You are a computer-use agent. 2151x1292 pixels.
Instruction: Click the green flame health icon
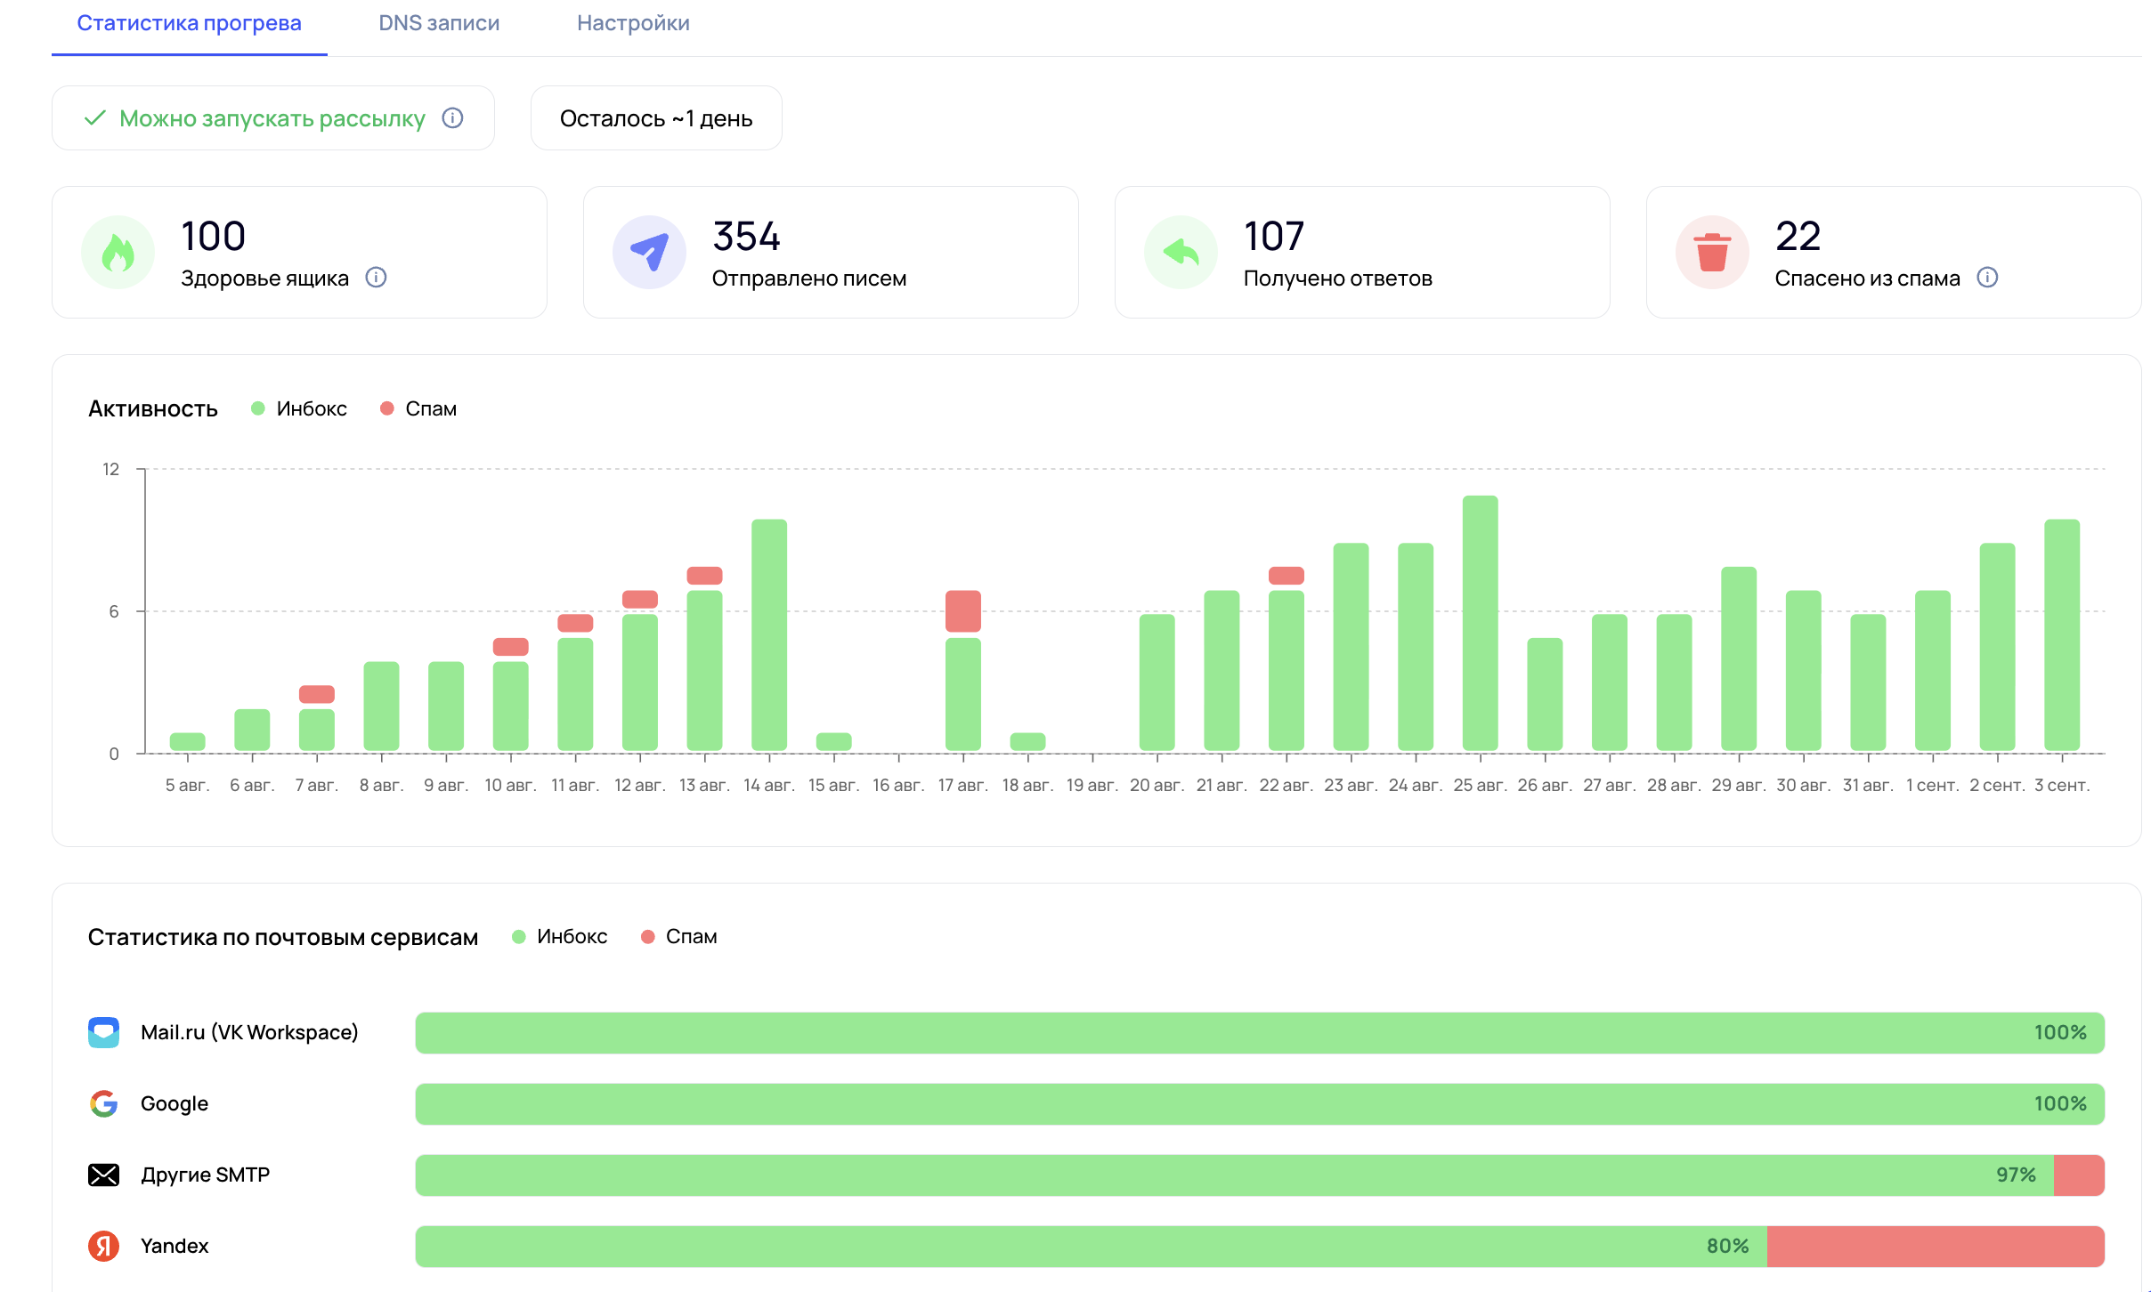tap(118, 253)
